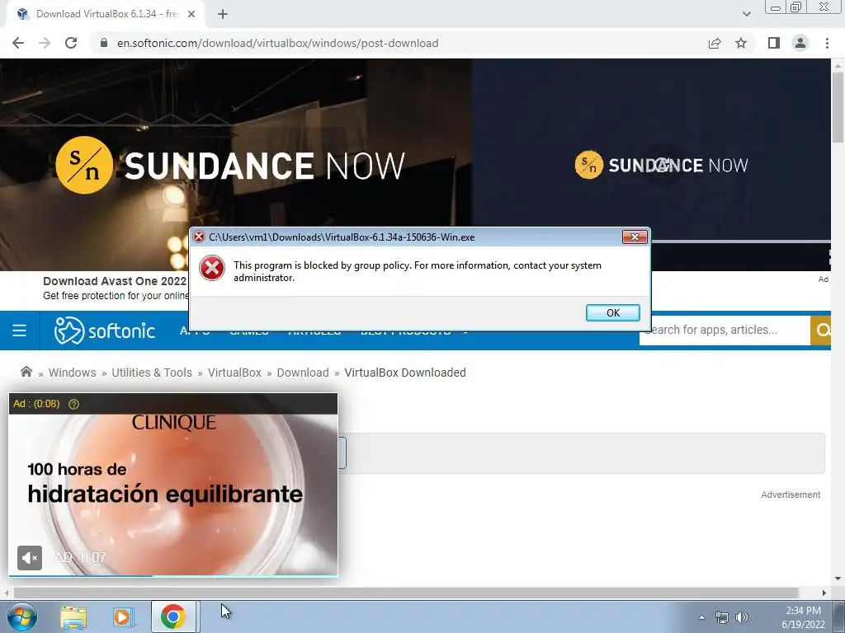Click the orange search magnifier button
Viewport: 845px width, 633px height.
[x=821, y=330]
